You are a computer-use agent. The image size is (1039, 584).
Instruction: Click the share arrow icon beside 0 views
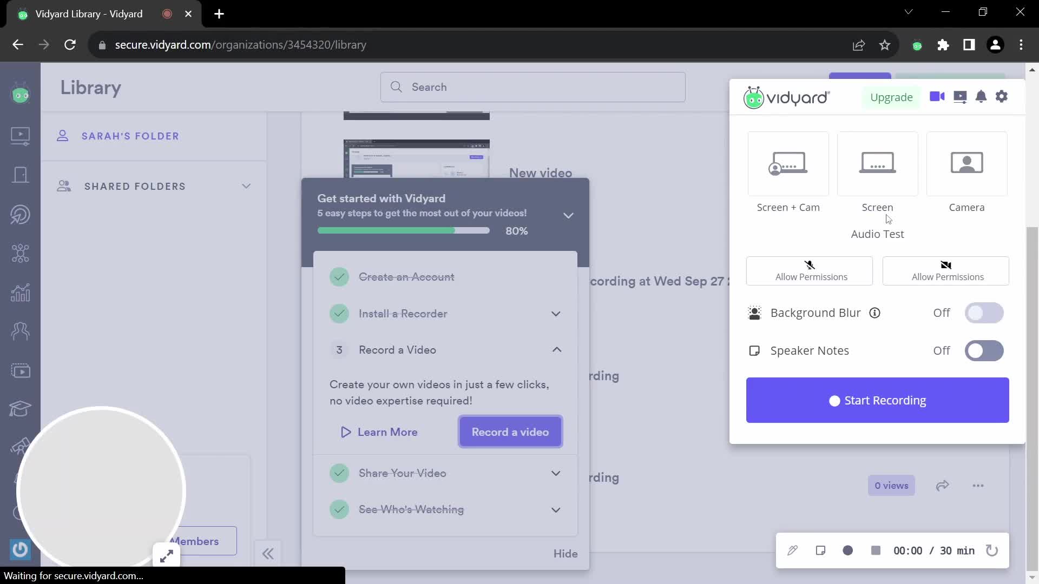[x=943, y=486]
